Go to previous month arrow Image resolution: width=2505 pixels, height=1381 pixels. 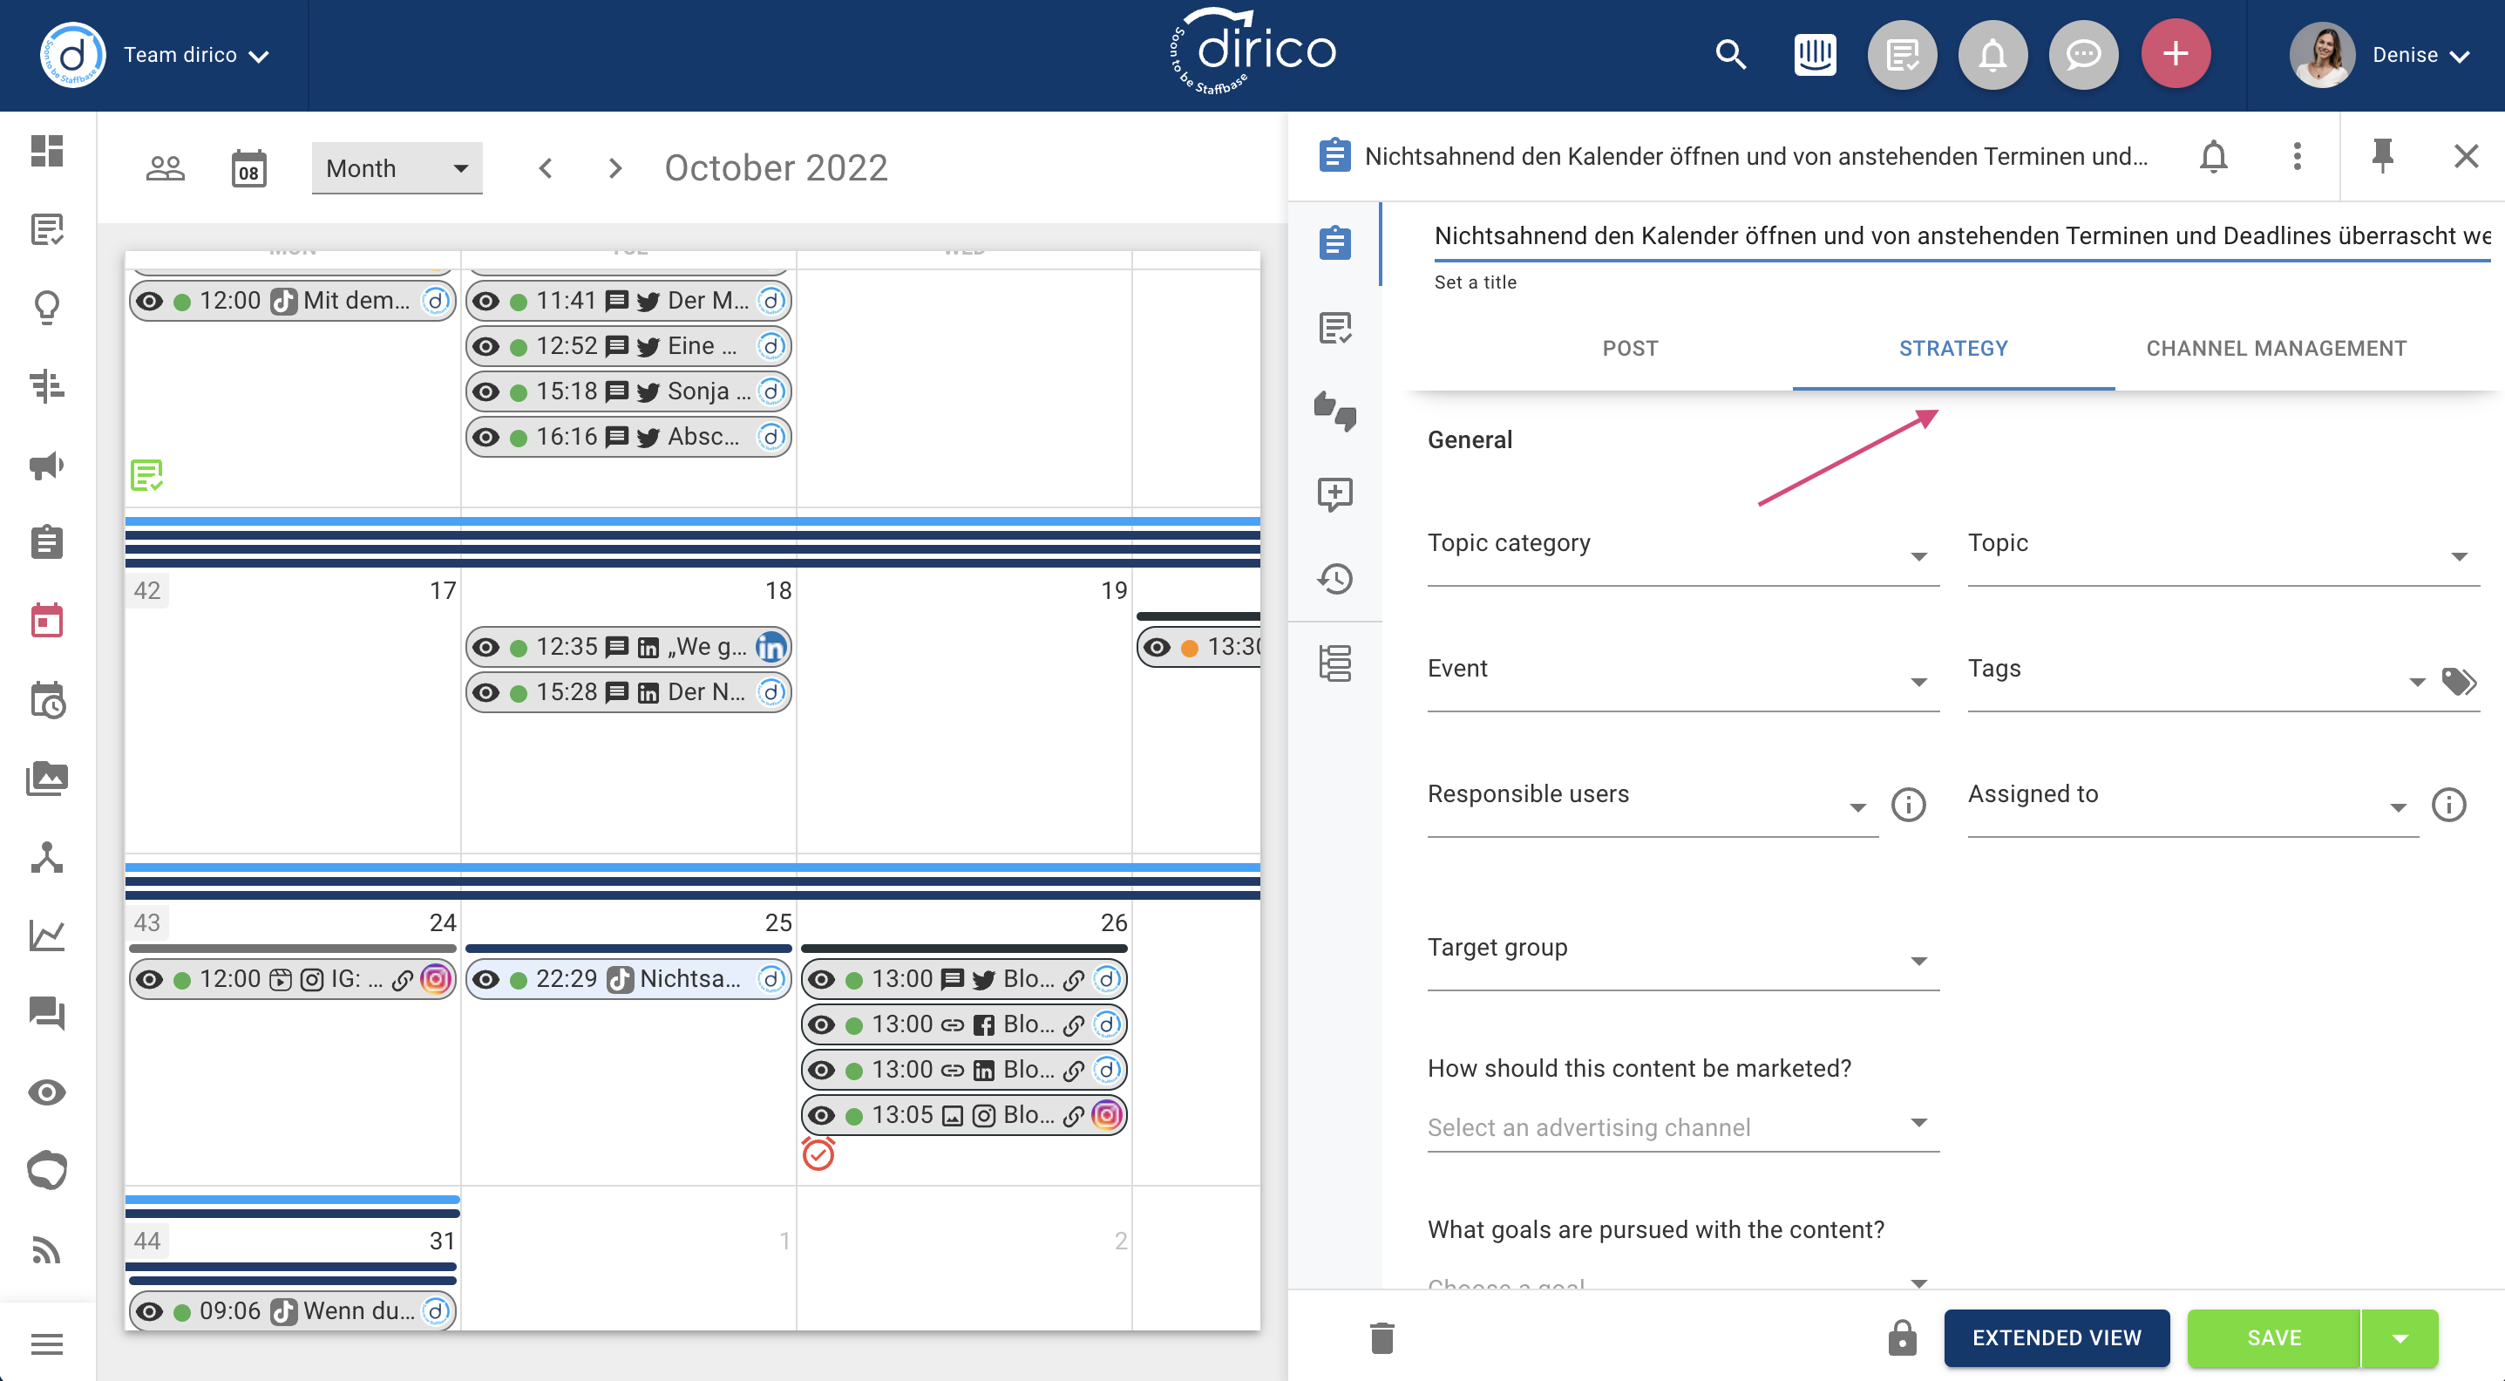[546, 168]
